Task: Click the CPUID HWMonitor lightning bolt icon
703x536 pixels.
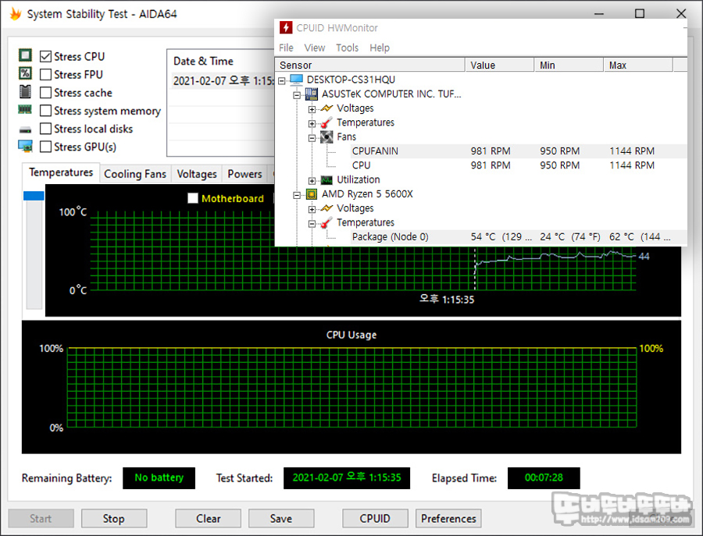Action: pyautogui.click(x=286, y=28)
